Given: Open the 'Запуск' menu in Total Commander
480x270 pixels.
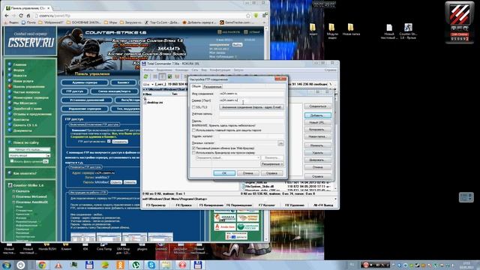Looking at the screenshot, I should [238, 70].
